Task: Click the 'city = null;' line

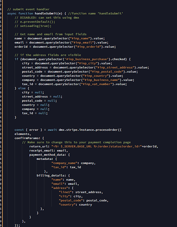Action: (x=33, y=93)
